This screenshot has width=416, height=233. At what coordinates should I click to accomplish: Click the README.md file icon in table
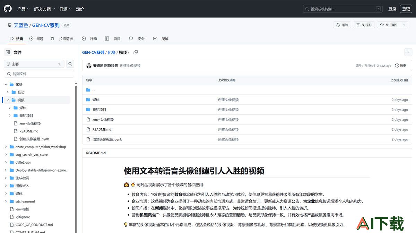tap(88, 129)
